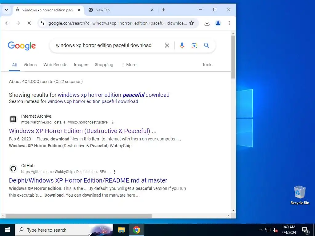Open Chrome downloads icon
Viewport: 315px width, 236px height.
click(207, 23)
